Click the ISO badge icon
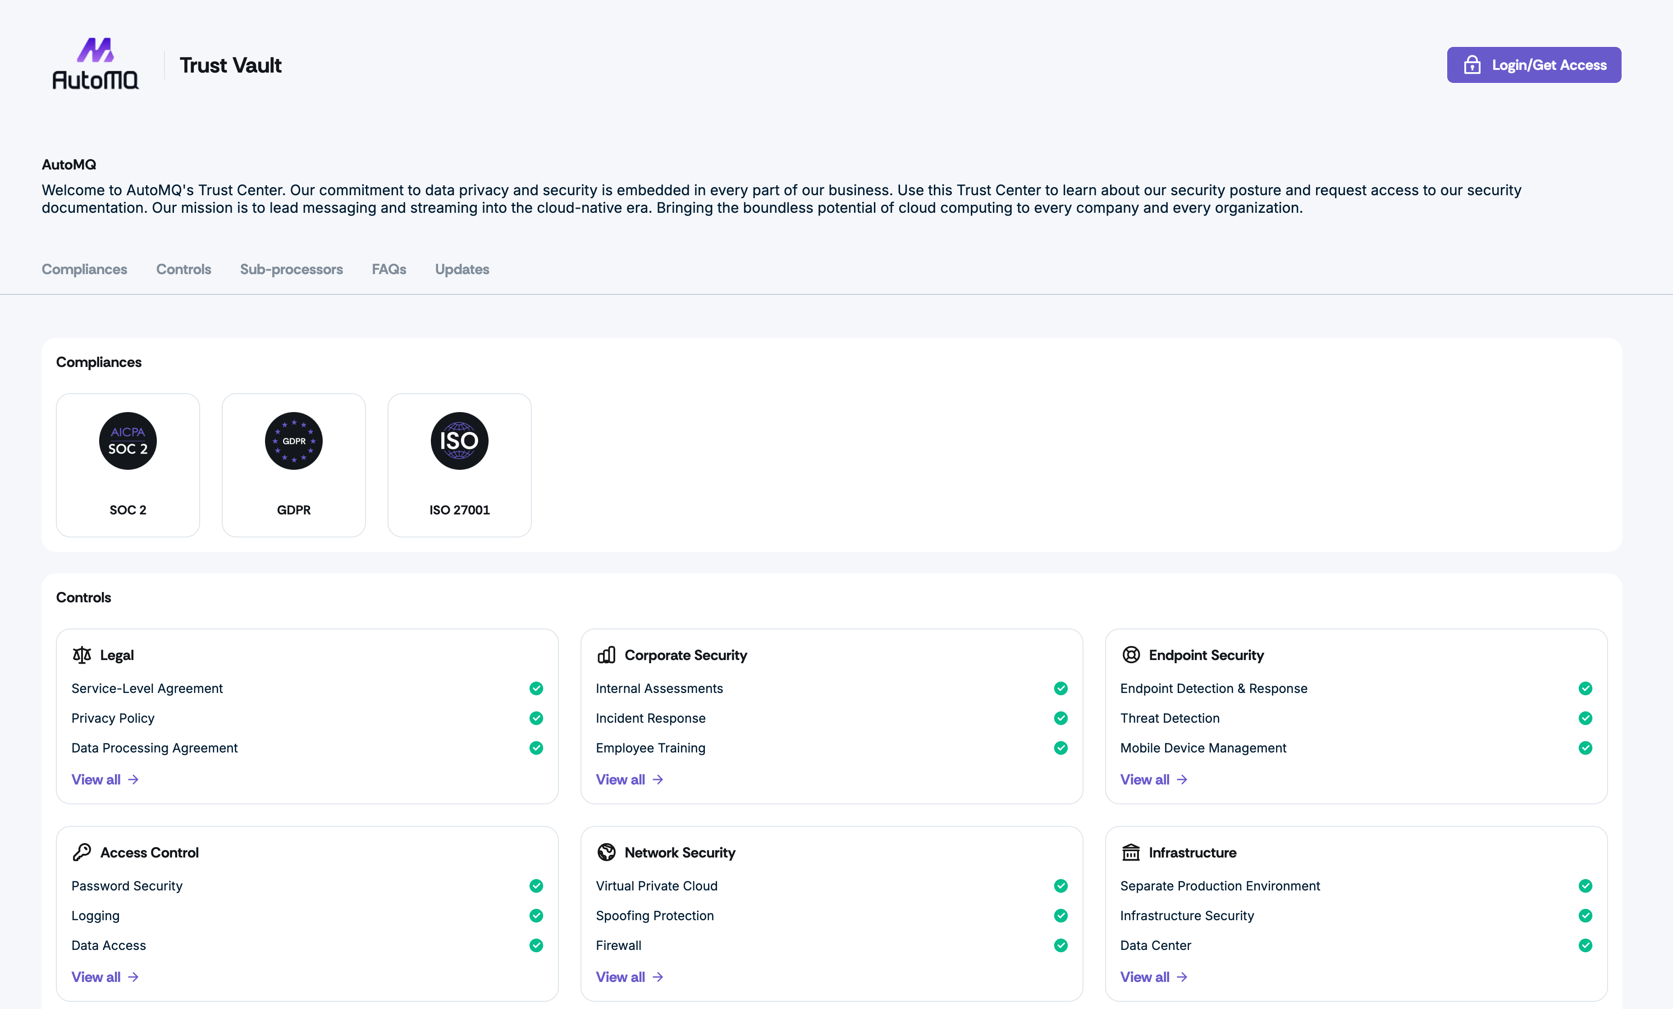1673x1009 pixels. point(460,440)
